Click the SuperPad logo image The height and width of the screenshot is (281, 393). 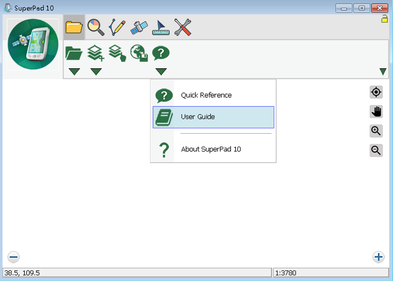(33, 44)
